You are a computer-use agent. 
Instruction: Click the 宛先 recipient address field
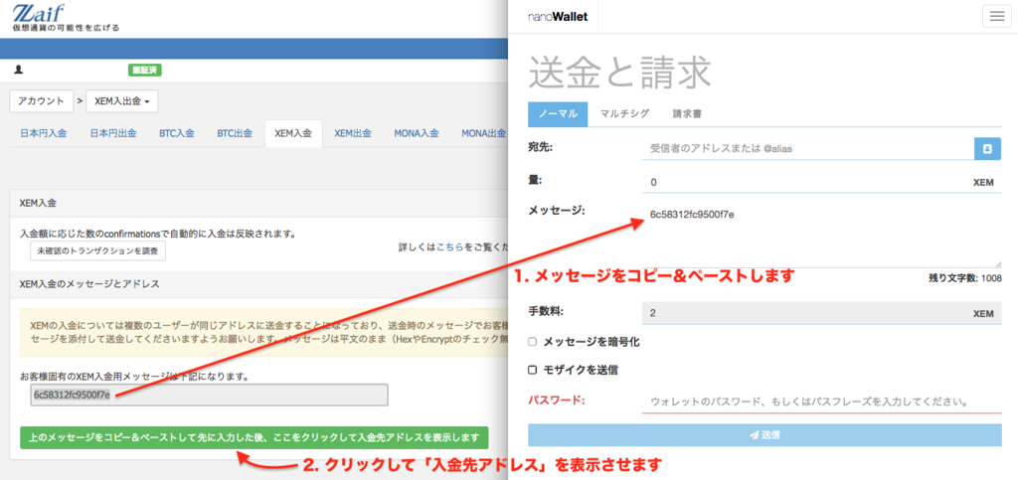(807, 148)
